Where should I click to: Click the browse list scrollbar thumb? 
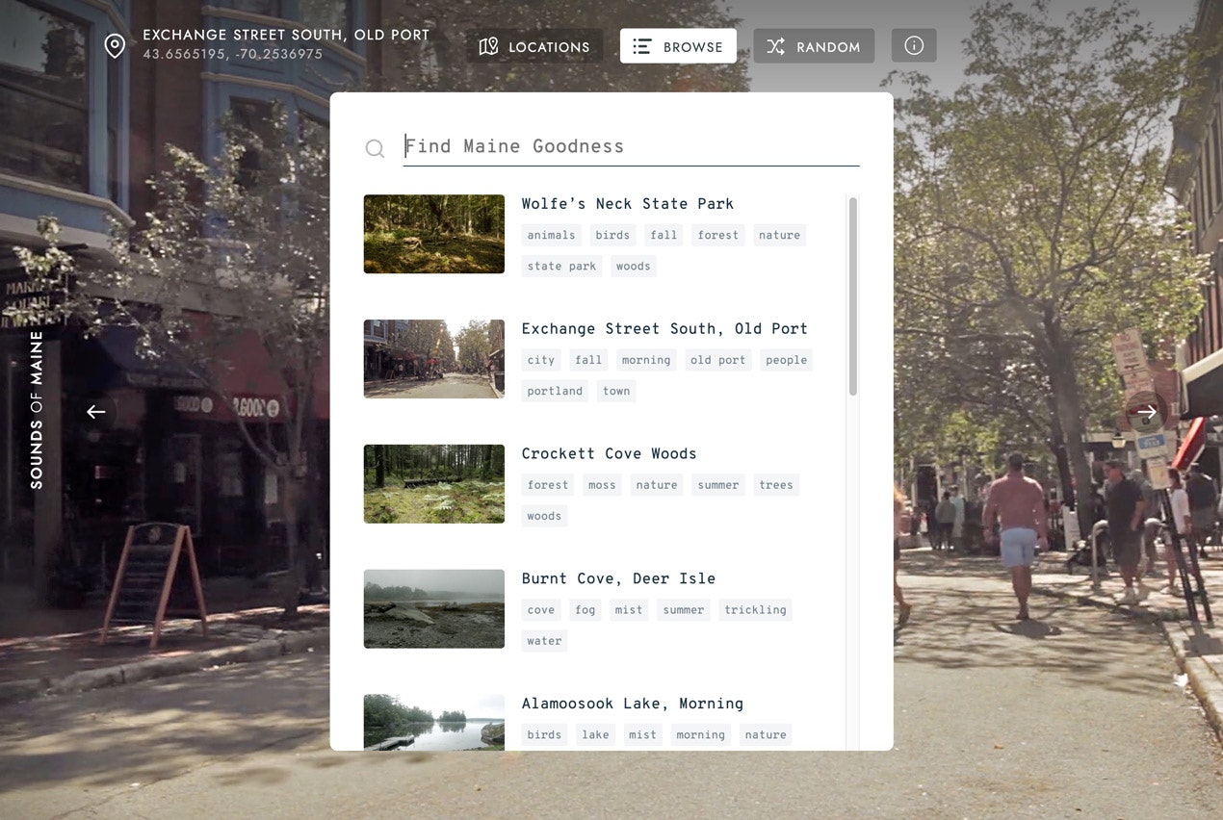pyautogui.click(x=853, y=296)
